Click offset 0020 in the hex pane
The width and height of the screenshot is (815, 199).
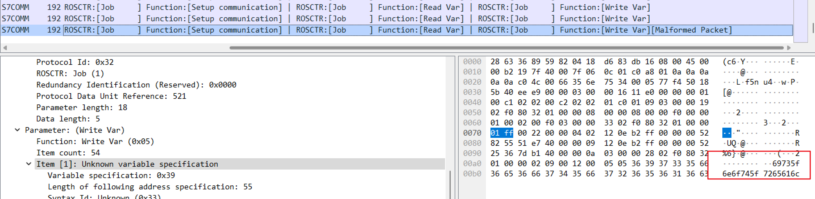click(472, 82)
